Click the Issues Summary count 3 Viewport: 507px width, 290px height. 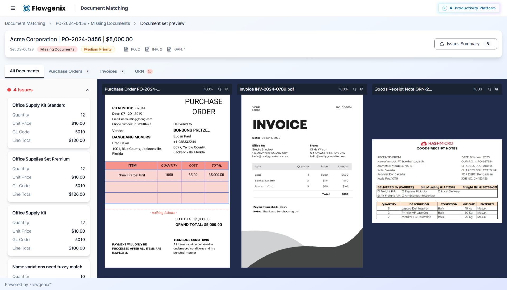point(487,44)
